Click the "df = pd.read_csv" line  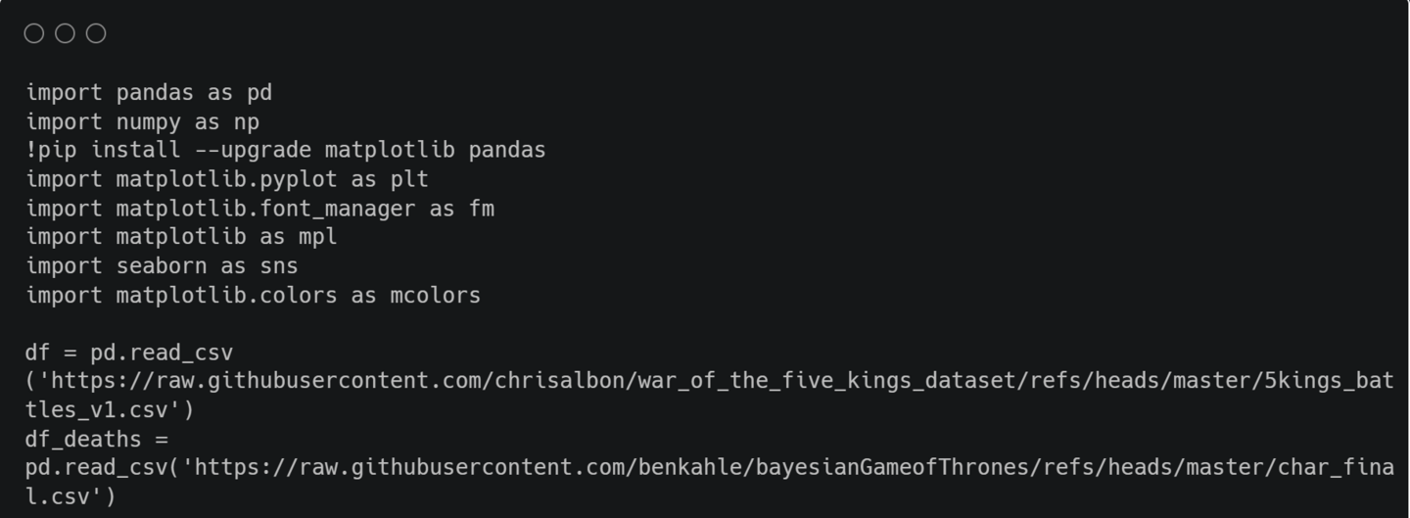[x=129, y=353]
